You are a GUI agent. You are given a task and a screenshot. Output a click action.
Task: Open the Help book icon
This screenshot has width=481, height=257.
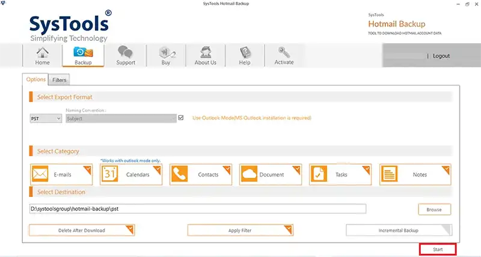245,52
